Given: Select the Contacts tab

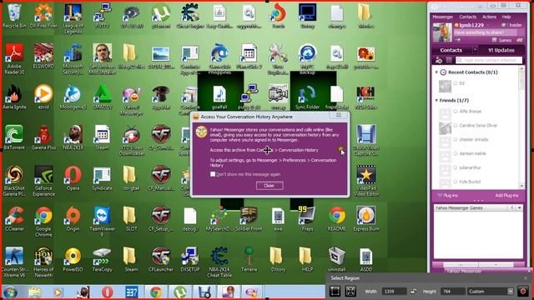Looking at the screenshot, I should coord(451,50).
